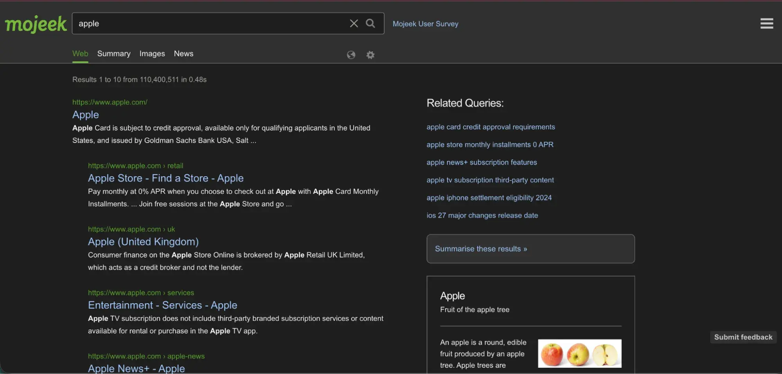Open the Mojeek User Survey link
This screenshot has width=782, height=374.
[x=425, y=24]
